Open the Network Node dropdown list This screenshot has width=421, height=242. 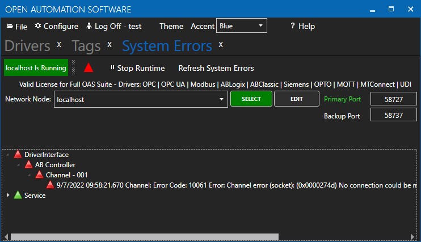point(221,100)
